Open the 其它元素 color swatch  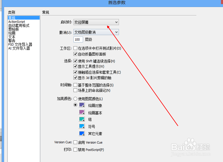[x=82, y=133]
